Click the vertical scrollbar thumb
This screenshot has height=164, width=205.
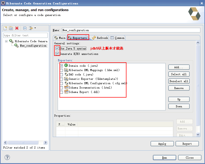pyautogui.click(x=198, y=85)
